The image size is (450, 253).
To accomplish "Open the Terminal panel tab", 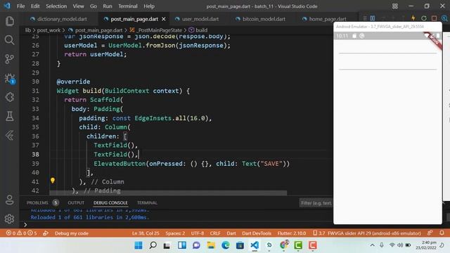I will click(x=147, y=203).
